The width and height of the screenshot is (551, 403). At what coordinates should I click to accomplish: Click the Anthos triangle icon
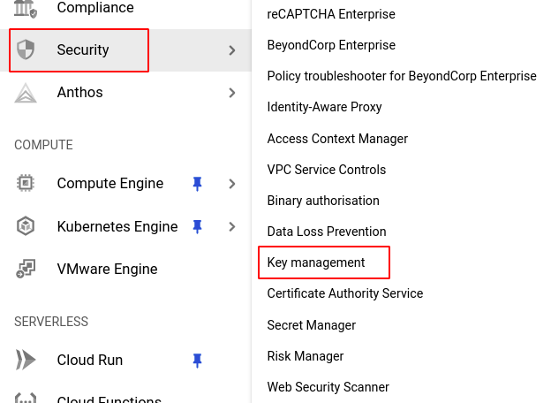pos(26,93)
